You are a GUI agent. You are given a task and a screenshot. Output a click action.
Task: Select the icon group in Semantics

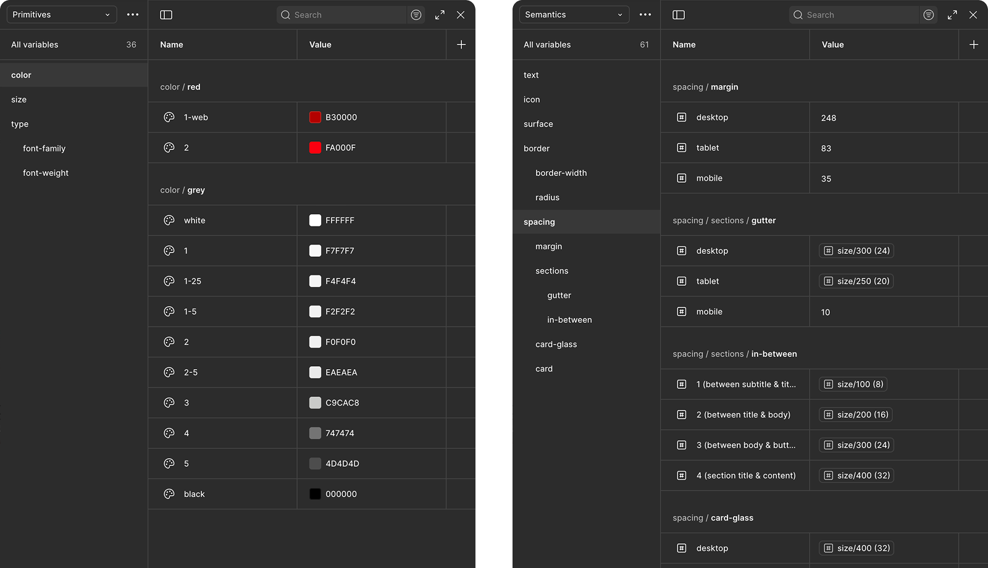(x=587, y=99)
